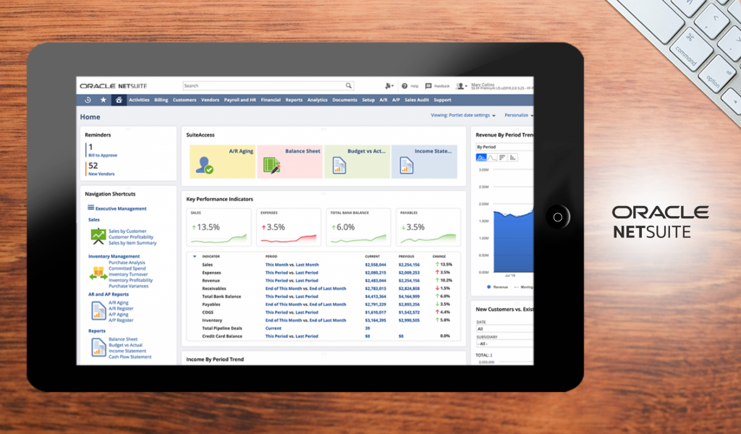741x434 pixels.
Task: Select the area chart type toggle
Action: point(480,157)
